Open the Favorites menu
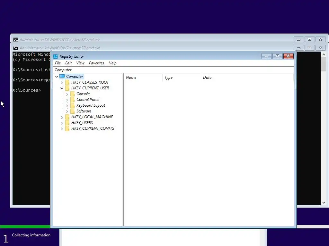 [x=96, y=63]
